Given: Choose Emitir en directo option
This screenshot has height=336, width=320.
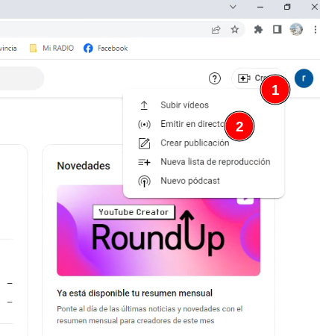Looking at the screenshot, I should [x=204, y=124].
